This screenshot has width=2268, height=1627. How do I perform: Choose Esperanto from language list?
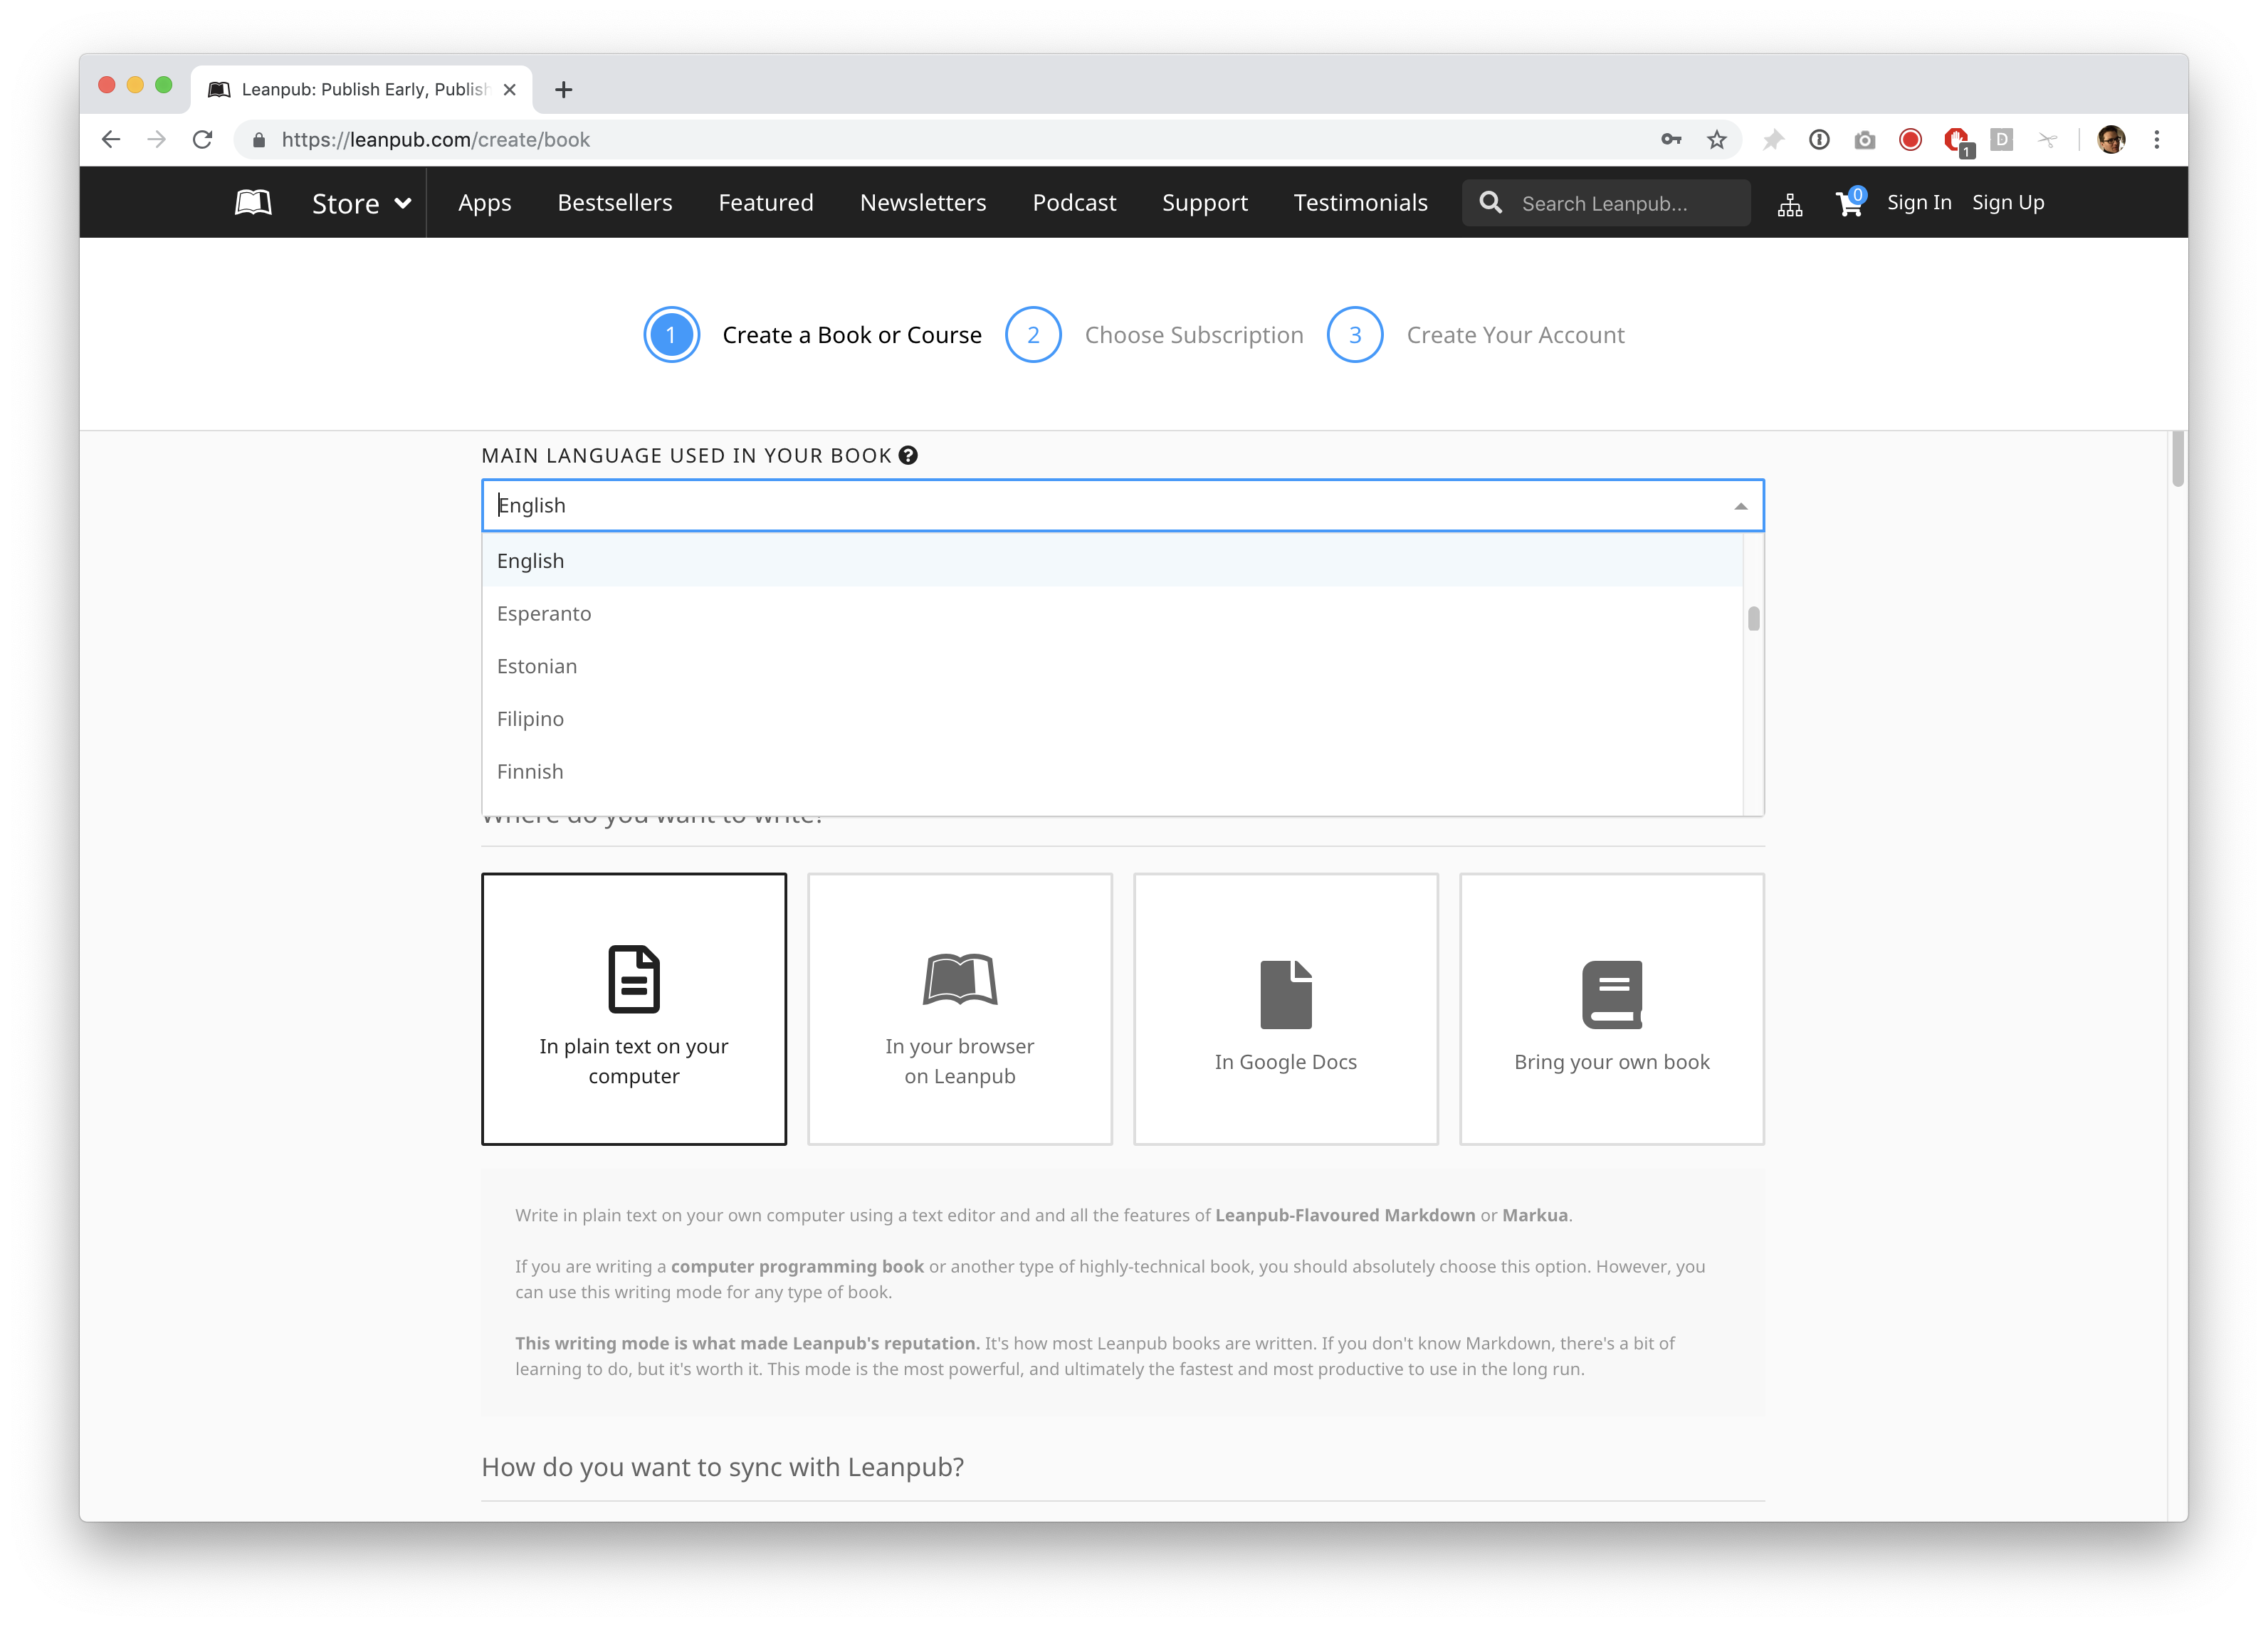pyautogui.click(x=1112, y=614)
